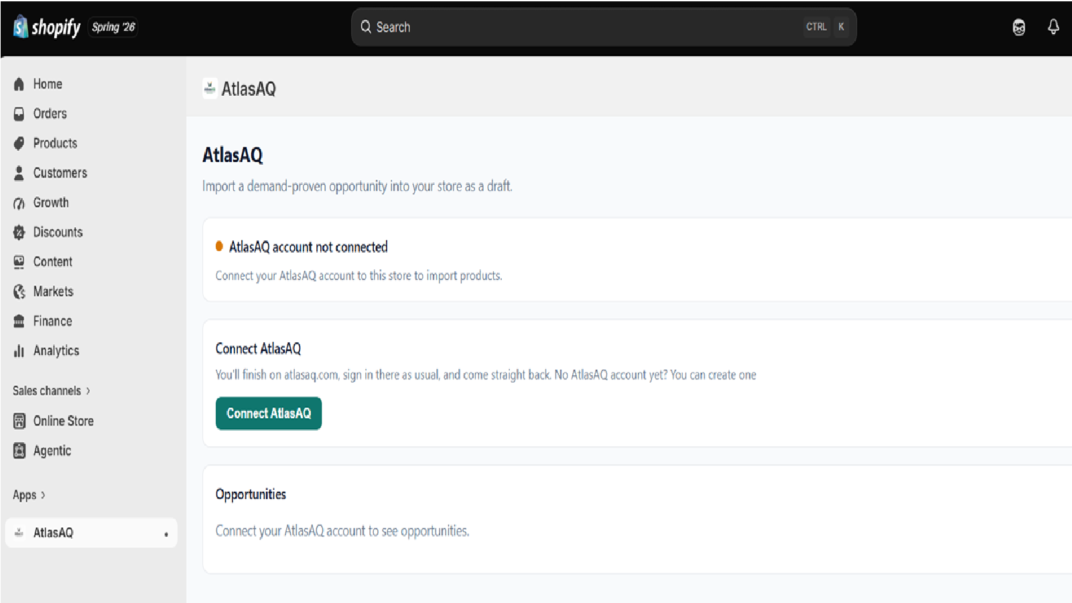Viewport: 1072px width, 603px height.
Task: View the Analytics page
Action: coord(56,350)
